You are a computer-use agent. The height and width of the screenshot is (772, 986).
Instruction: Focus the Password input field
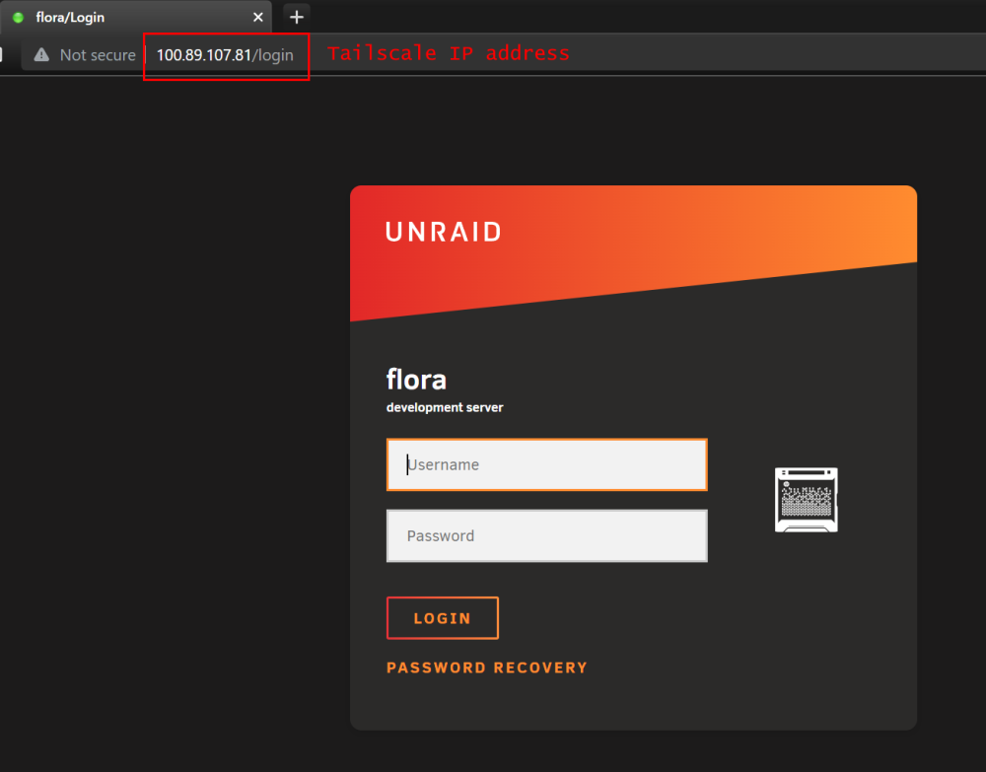coord(546,535)
